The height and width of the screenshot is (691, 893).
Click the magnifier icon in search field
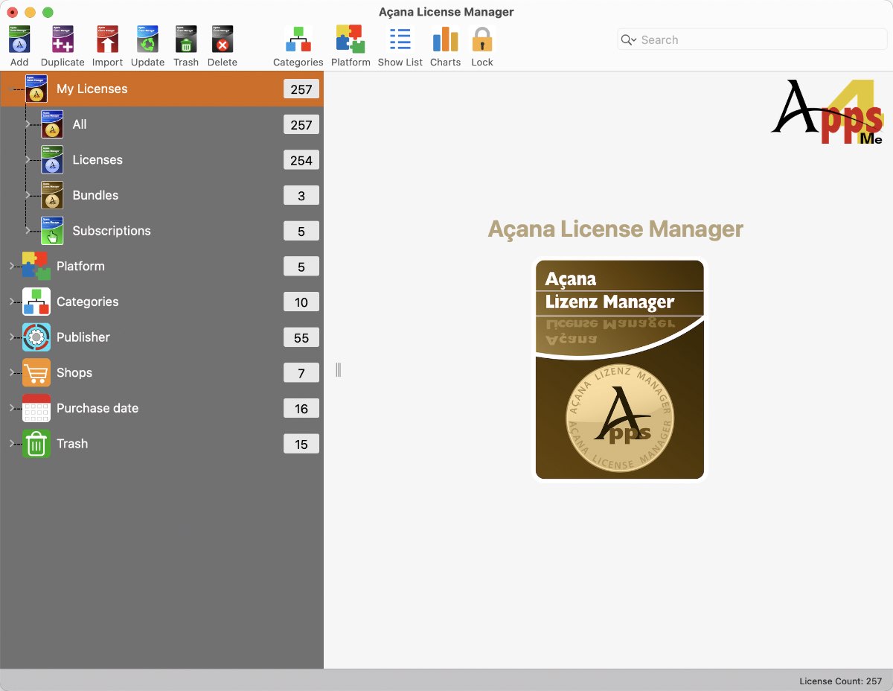628,40
